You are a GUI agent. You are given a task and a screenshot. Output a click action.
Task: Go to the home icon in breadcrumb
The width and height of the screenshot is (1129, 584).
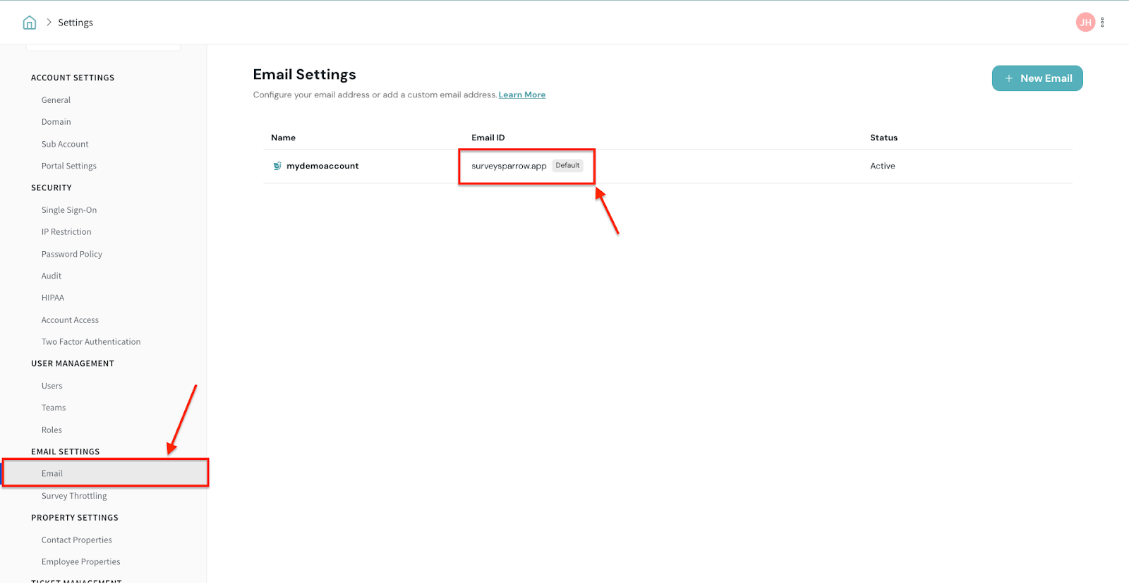pyautogui.click(x=30, y=23)
